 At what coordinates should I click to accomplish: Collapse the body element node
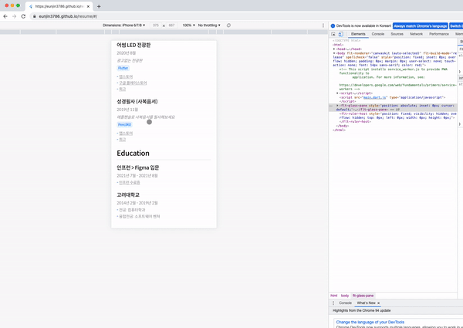tap(334, 53)
